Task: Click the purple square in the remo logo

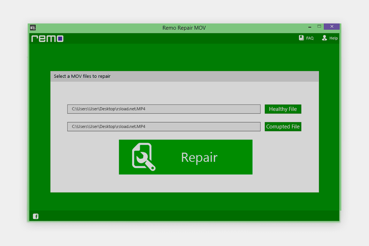Action: point(60,38)
